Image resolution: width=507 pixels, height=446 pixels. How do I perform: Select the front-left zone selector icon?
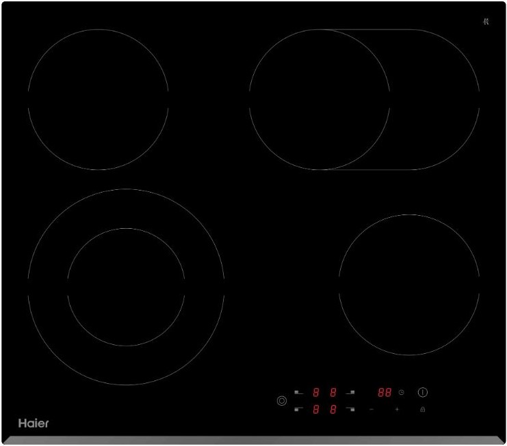[299, 409]
